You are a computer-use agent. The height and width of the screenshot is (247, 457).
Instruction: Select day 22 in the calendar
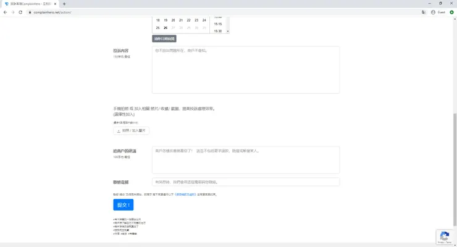tap(188, 20)
